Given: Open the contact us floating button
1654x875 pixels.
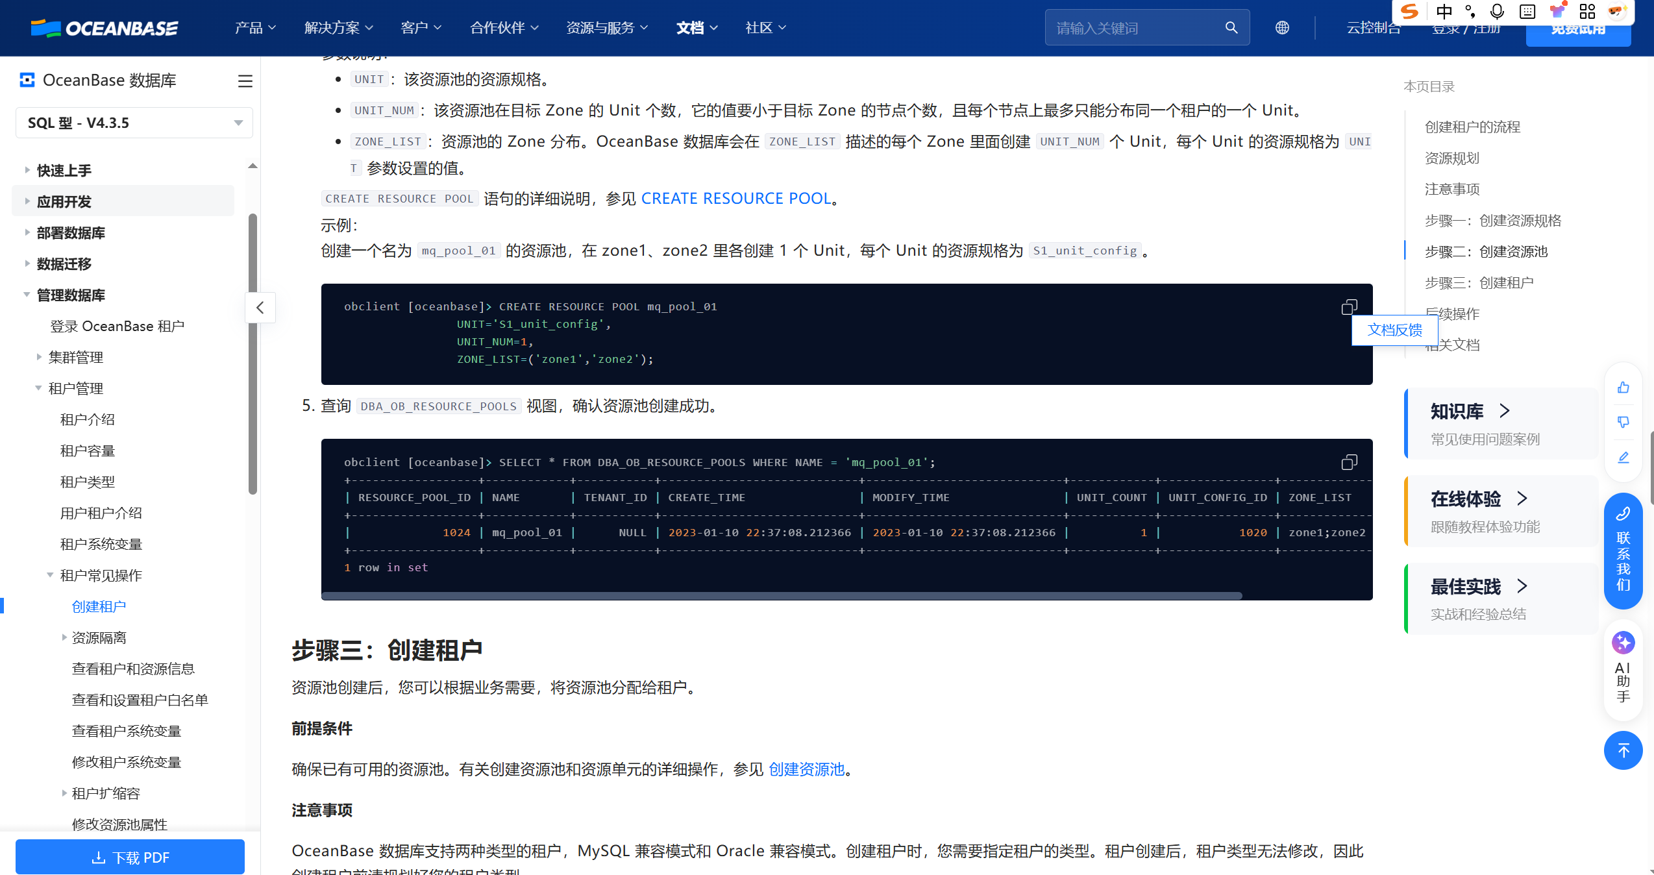Looking at the screenshot, I should (x=1623, y=550).
